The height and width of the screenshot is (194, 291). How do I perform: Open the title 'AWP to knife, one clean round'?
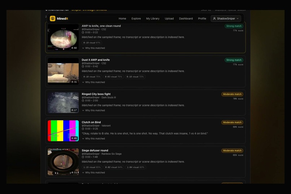(x=101, y=26)
